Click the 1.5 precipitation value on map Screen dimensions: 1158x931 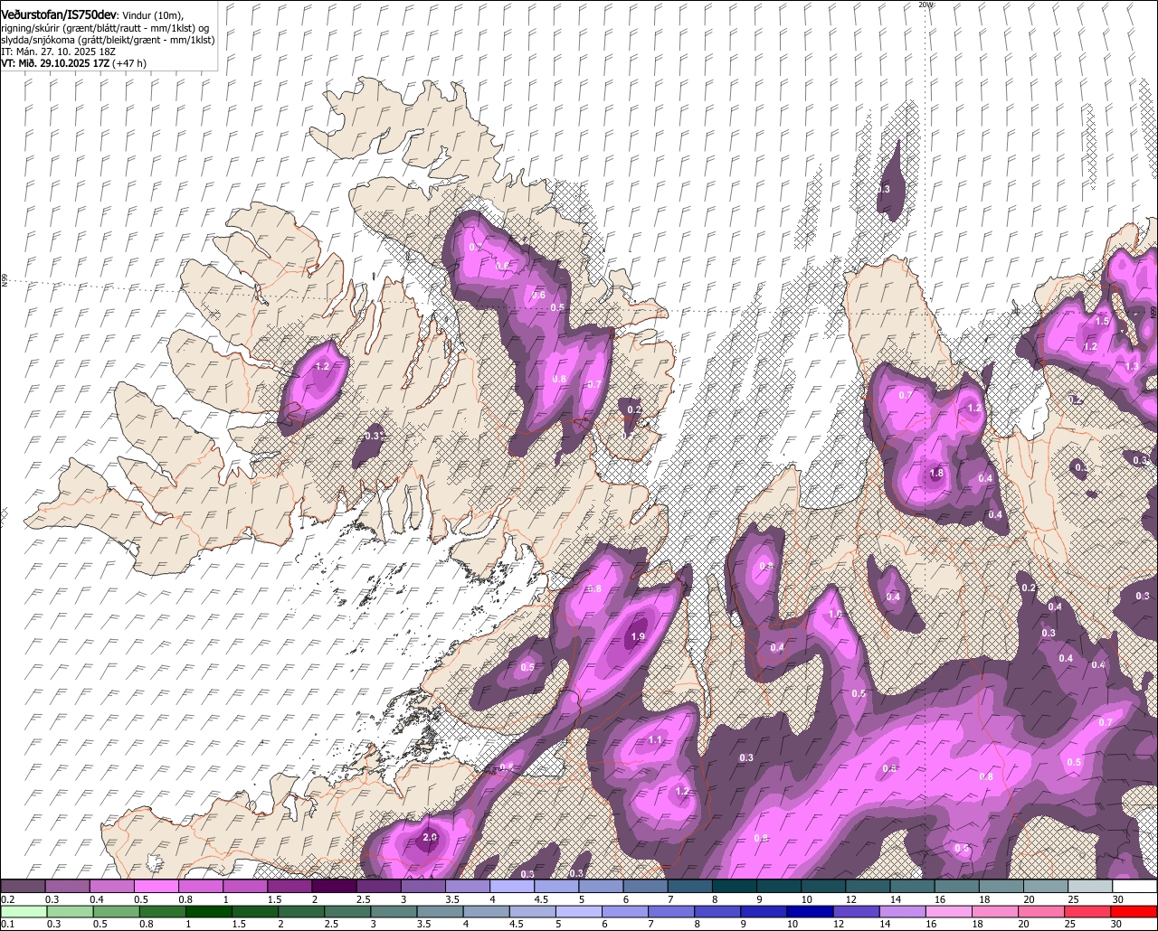pyautogui.click(x=1102, y=322)
